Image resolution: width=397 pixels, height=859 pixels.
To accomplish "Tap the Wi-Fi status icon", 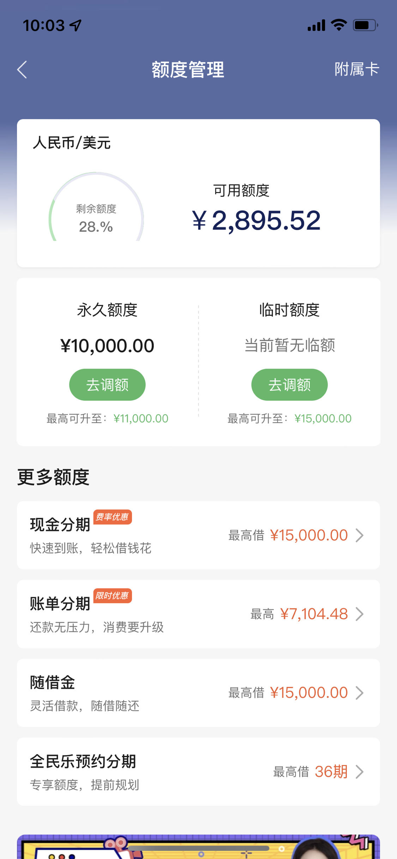I will 339,25.
